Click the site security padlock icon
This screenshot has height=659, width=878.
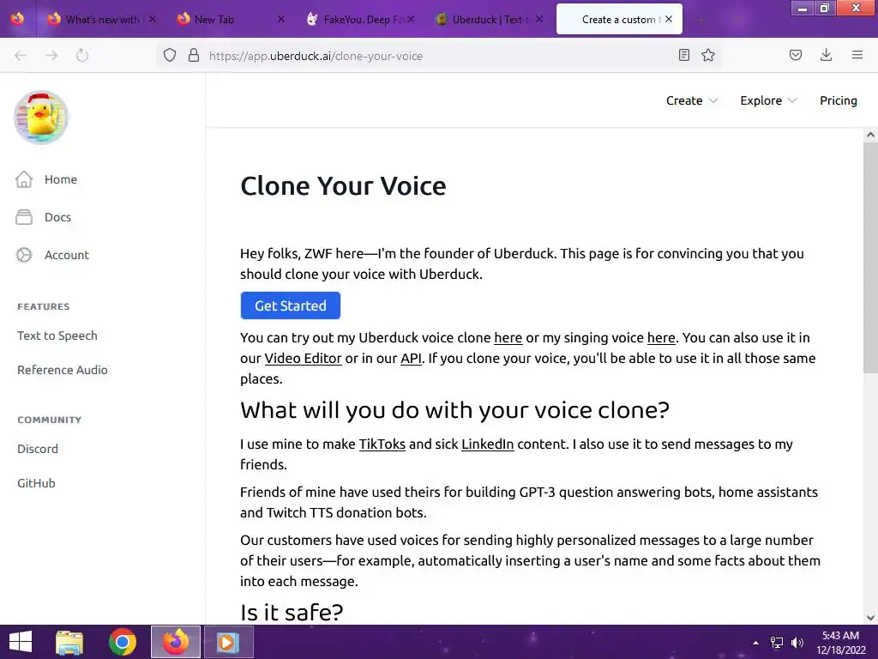194,55
